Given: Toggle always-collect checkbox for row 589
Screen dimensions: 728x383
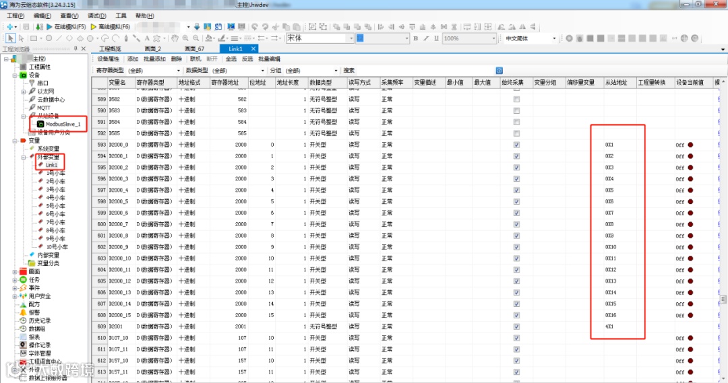Looking at the screenshot, I should (x=516, y=99).
